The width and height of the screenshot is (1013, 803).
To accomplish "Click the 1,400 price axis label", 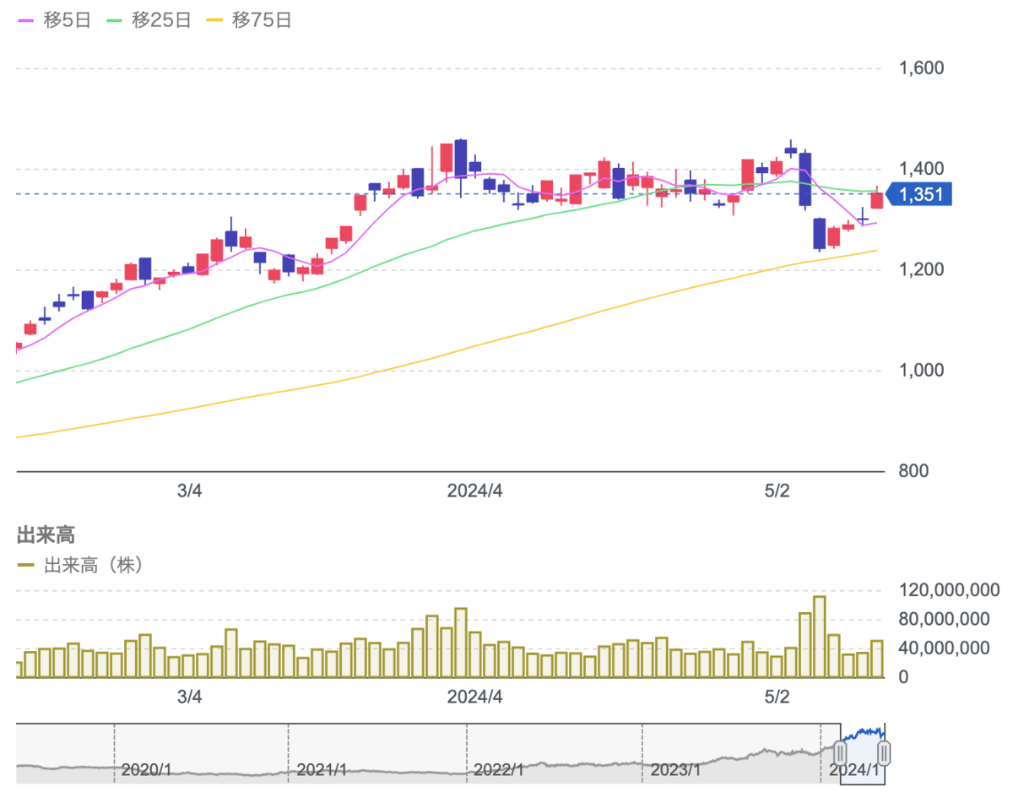I will click(x=921, y=169).
